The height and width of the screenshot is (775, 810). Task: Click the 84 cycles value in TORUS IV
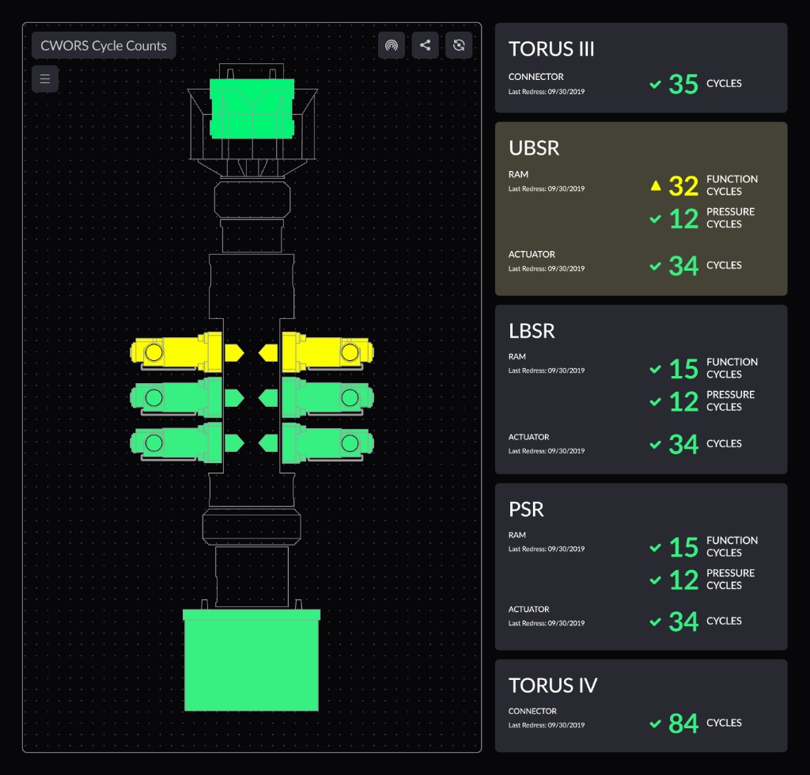click(x=683, y=724)
